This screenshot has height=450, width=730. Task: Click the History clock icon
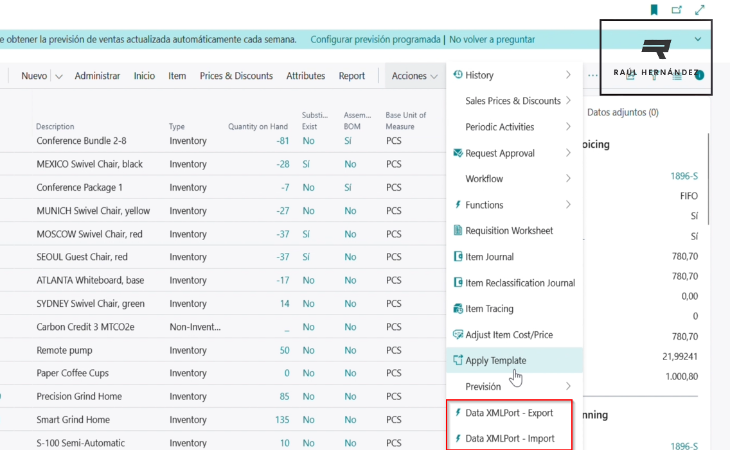click(x=458, y=75)
